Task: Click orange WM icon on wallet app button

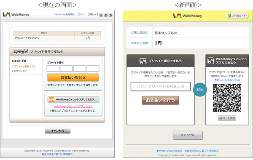Action: click(51, 99)
